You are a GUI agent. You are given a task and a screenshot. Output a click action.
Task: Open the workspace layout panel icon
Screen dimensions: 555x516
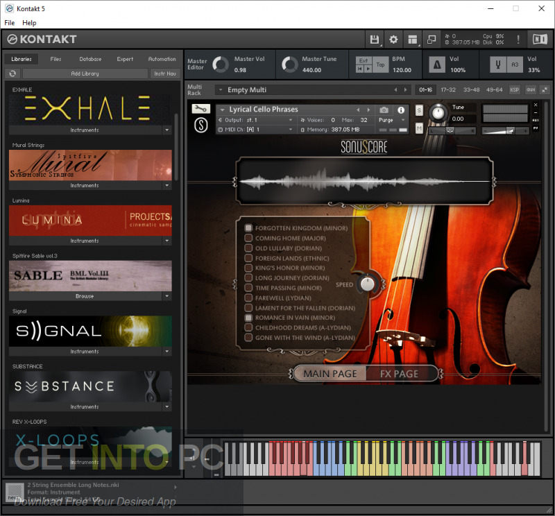click(x=412, y=40)
